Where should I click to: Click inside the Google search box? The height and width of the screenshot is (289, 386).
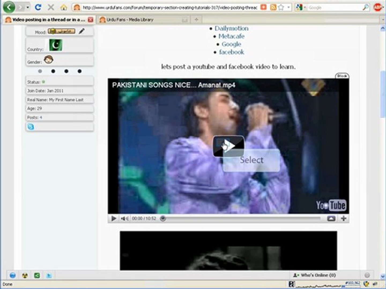pyautogui.click(x=335, y=8)
